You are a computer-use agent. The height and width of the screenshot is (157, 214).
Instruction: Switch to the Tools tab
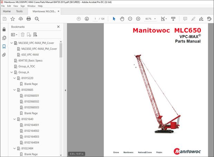tap(19, 11)
